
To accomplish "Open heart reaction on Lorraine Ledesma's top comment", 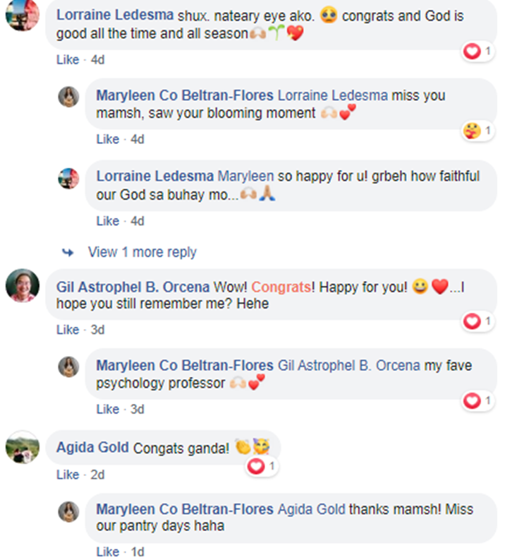I will click(478, 52).
